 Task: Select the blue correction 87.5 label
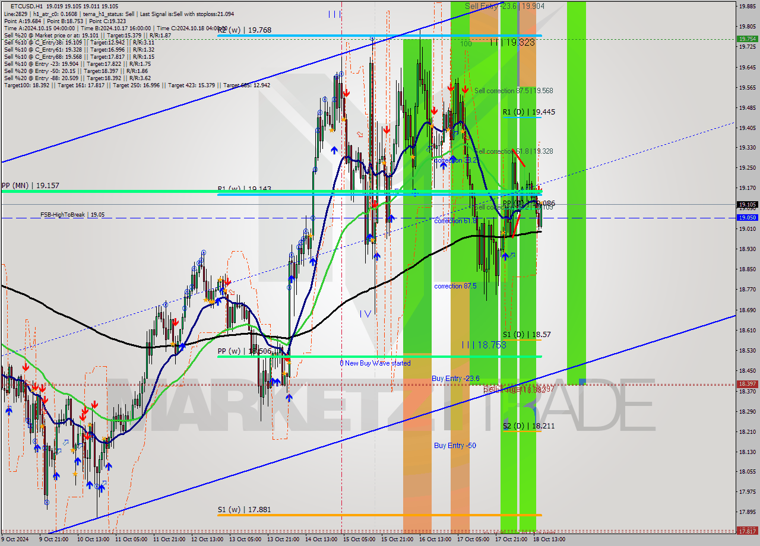click(x=456, y=286)
